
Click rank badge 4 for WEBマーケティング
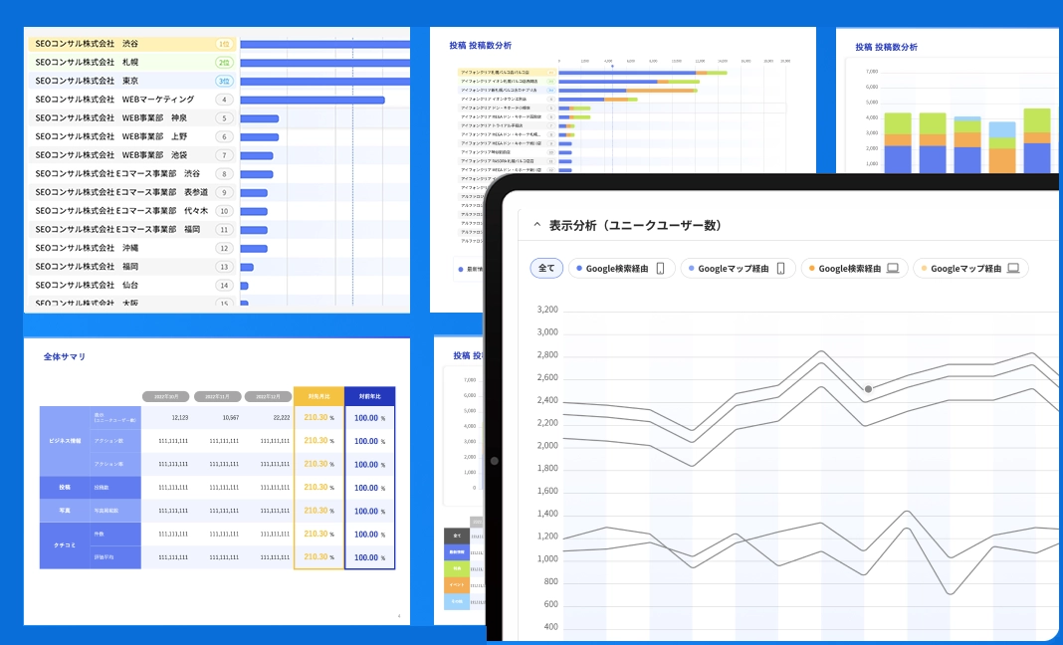click(x=224, y=100)
